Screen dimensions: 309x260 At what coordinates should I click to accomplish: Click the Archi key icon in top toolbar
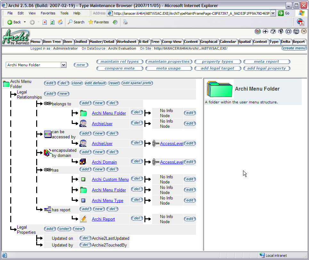281,31
